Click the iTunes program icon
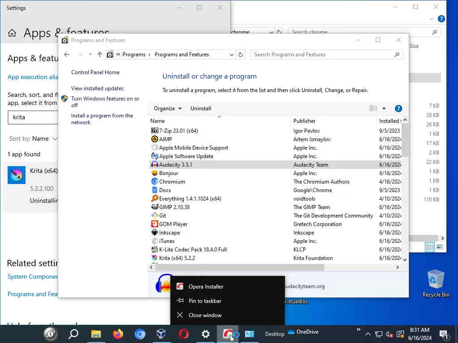 click(x=154, y=241)
